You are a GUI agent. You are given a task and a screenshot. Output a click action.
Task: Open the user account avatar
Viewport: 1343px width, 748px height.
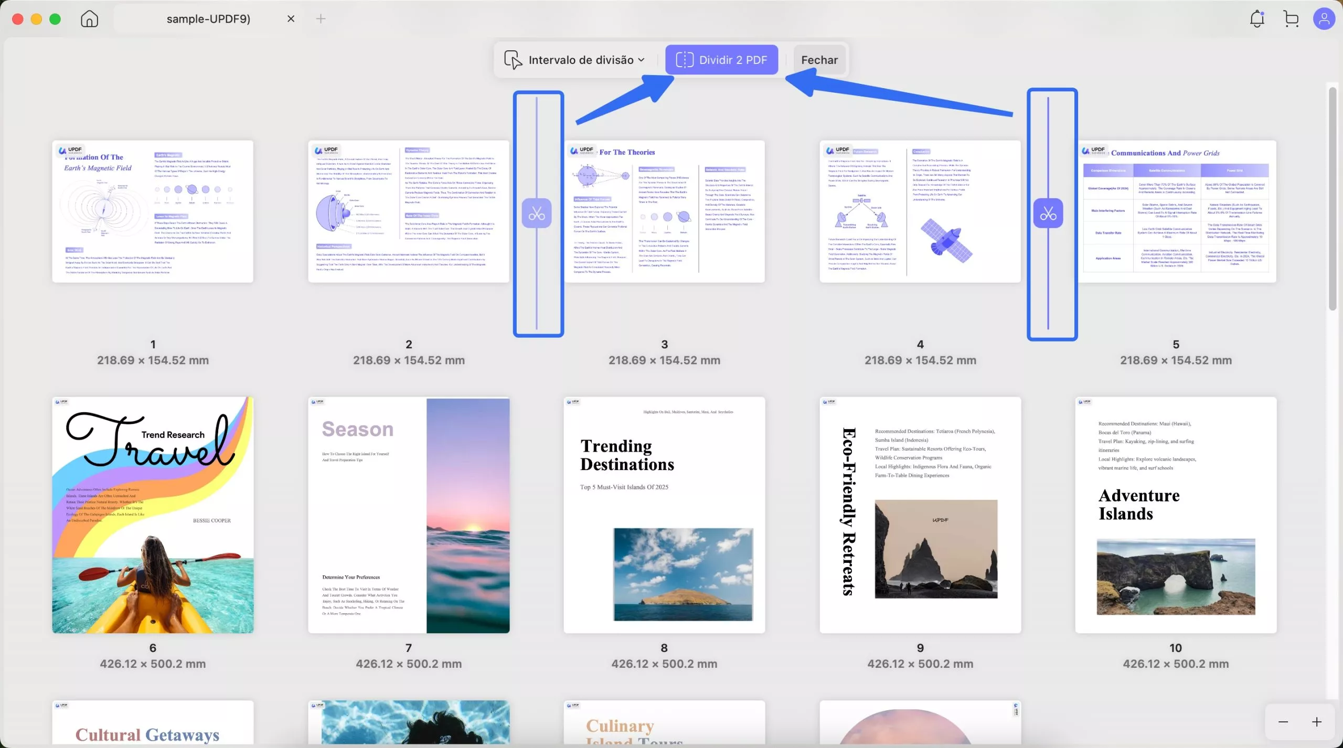click(x=1324, y=19)
